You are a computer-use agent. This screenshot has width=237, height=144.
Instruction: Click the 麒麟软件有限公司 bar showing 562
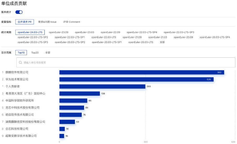click(141, 72)
